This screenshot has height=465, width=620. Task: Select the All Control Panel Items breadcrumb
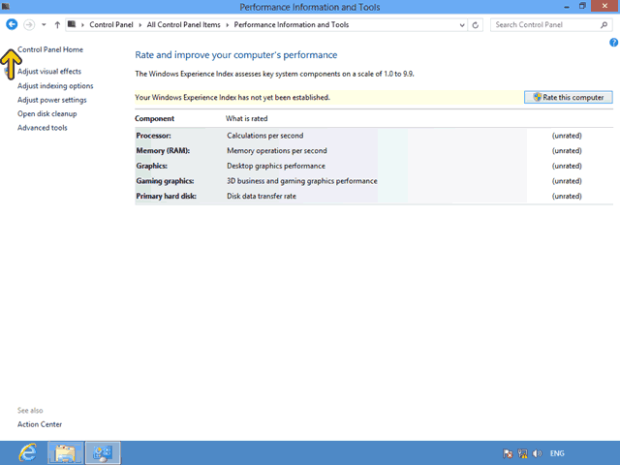pyautogui.click(x=183, y=24)
